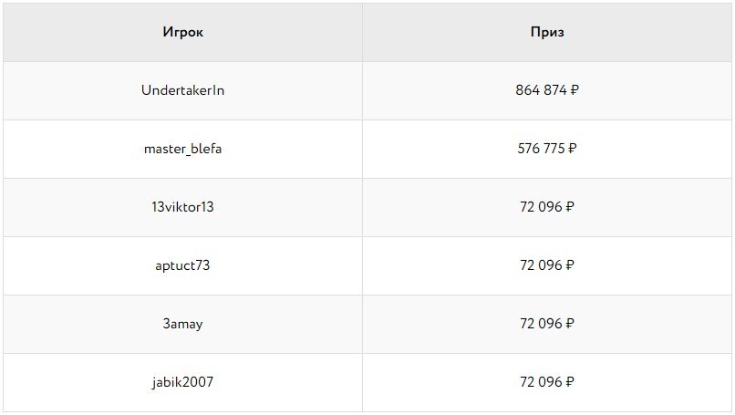
Task: Choose the aptuct73 player entry
Action: pos(182,265)
